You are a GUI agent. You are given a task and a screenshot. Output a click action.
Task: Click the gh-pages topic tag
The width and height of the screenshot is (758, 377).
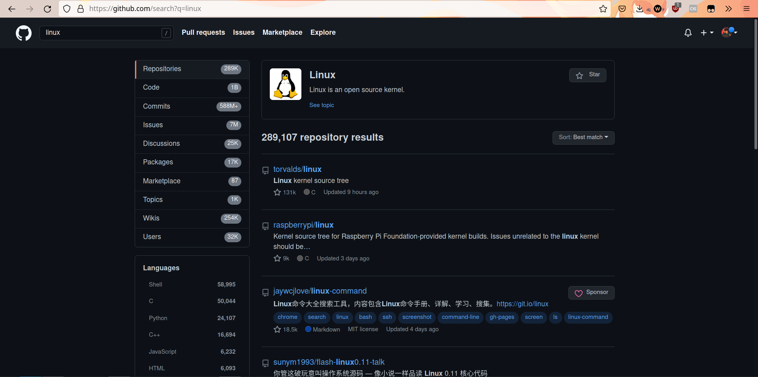pyautogui.click(x=502, y=317)
